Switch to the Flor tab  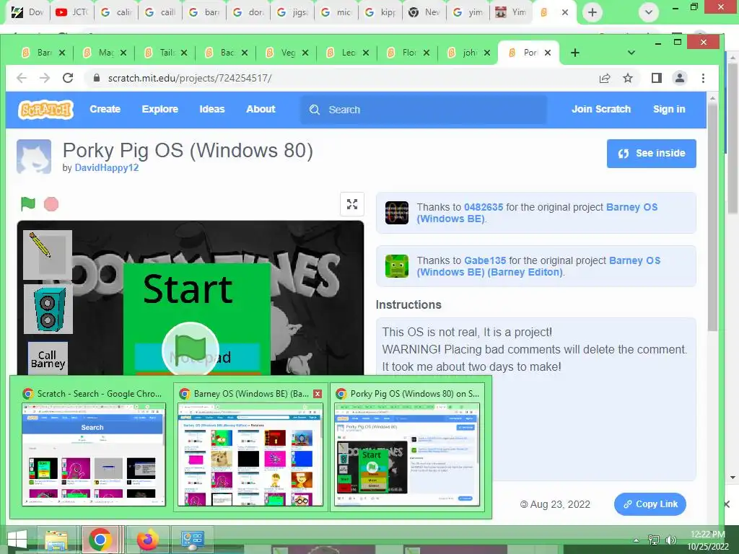click(407, 53)
